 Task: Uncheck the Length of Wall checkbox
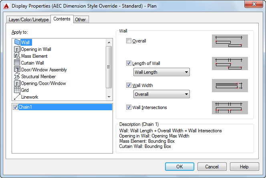coord(129,63)
